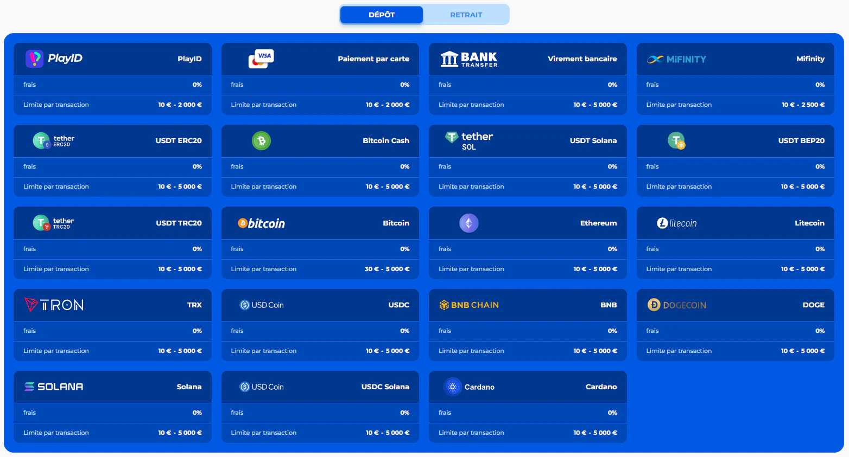Click frais label in Solana card

click(x=29, y=413)
